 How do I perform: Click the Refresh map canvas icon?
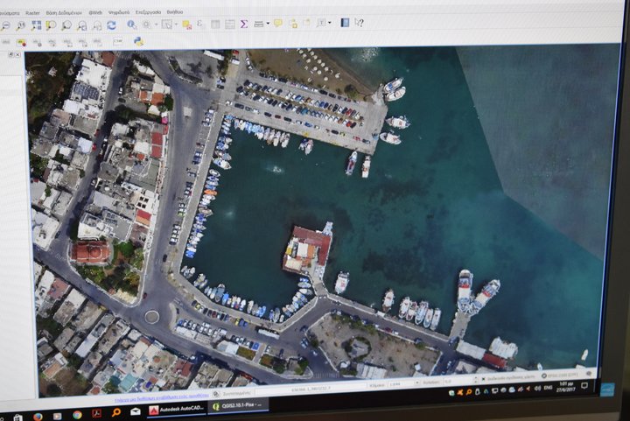coord(111,25)
